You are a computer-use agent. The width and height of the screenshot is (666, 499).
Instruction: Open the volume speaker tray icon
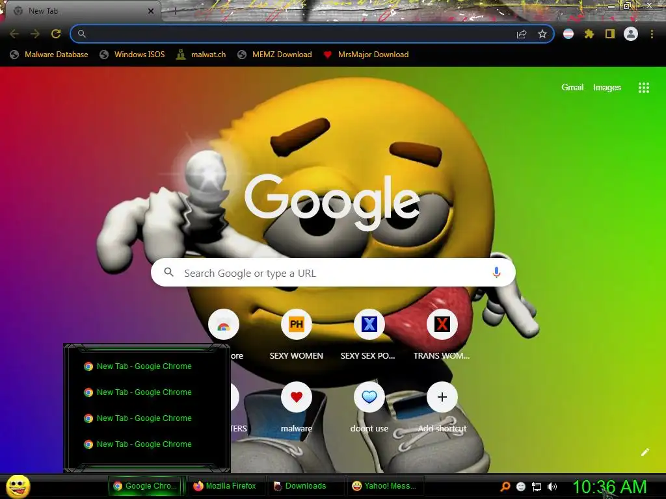click(x=552, y=487)
